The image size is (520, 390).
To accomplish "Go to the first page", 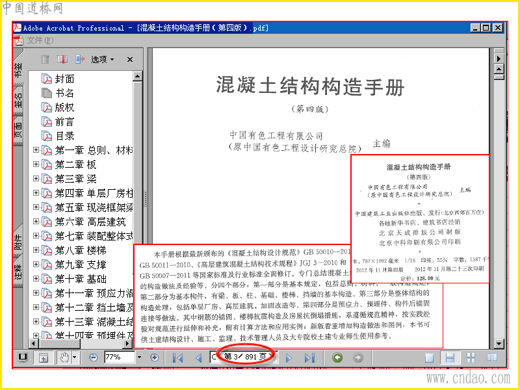I will 177,358.
